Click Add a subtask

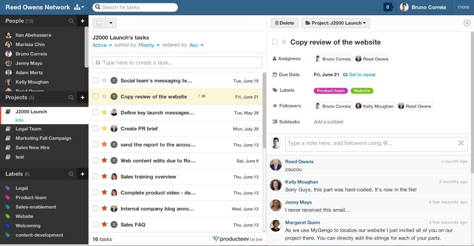coord(329,122)
